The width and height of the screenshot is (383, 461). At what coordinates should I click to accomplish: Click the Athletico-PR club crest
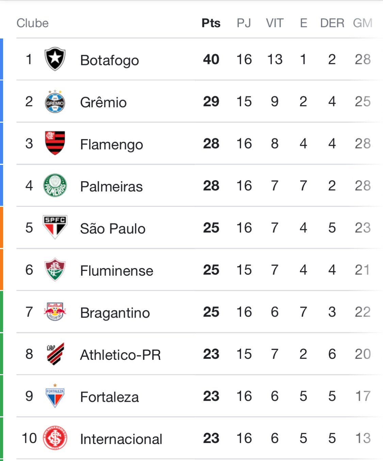55,354
